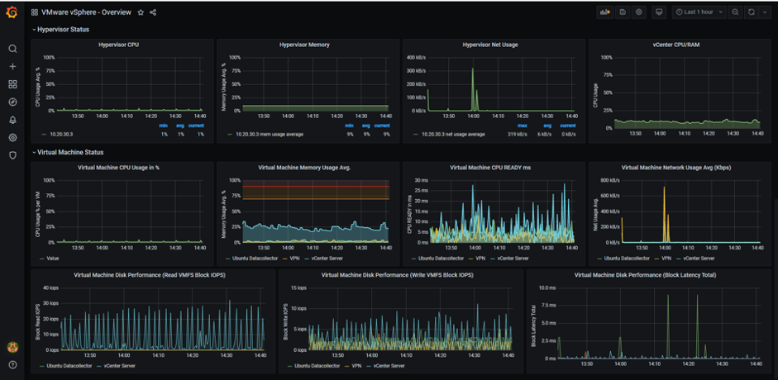This screenshot has height=380, width=778.
Task: Share the dashboard via share icon
Action: point(153,12)
